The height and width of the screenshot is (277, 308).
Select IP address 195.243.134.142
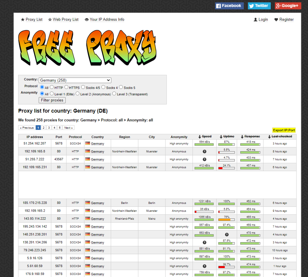[35, 226]
